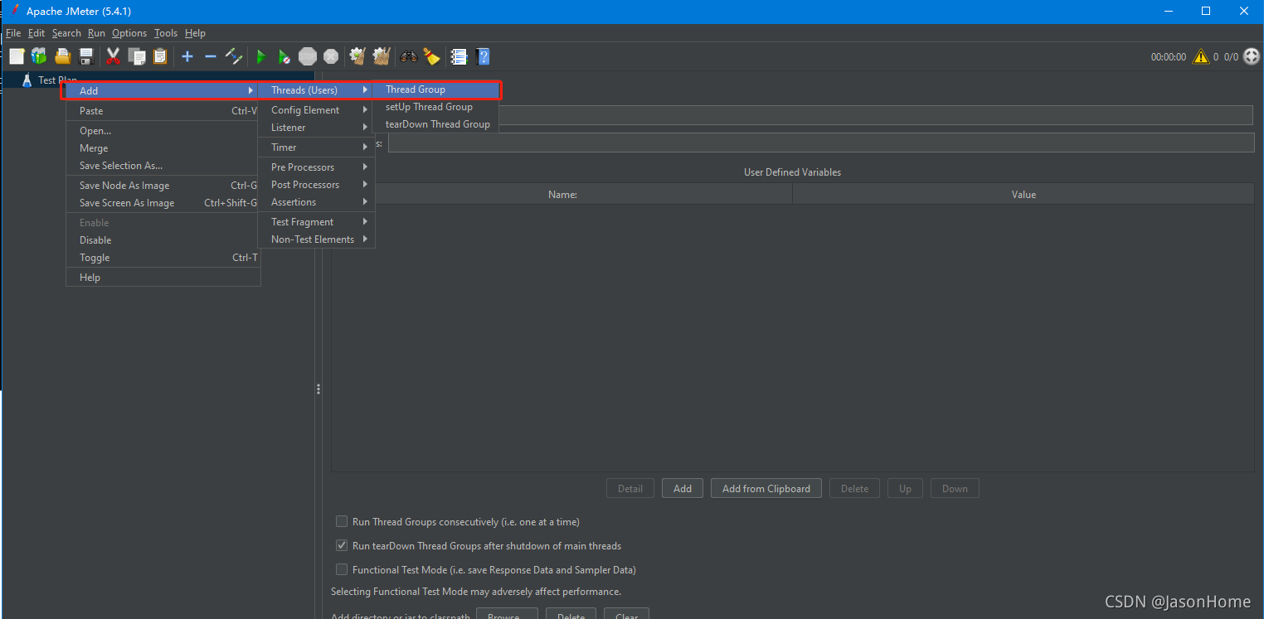Expand the Post Processors submenu
This screenshot has height=619, width=1264.
click(316, 185)
